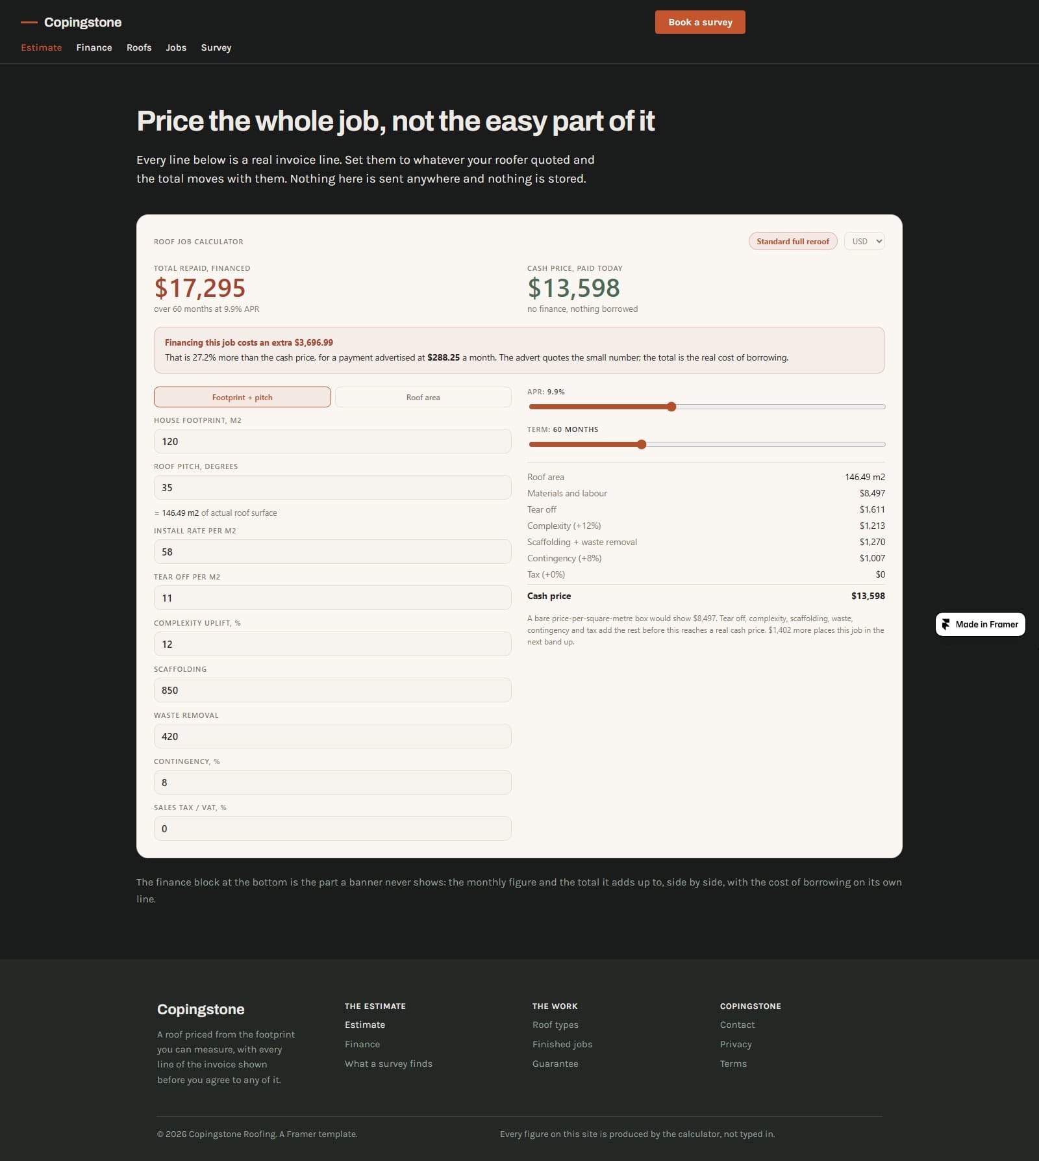Click the Tear off per m2 field
The image size is (1039, 1161).
tap(332, 598)
